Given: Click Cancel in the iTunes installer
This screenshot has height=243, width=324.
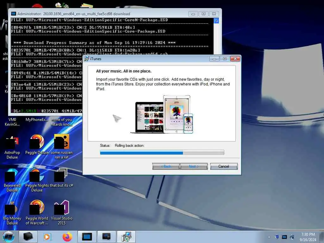Looking at the screenshot, I should click(x=224, y=166).
